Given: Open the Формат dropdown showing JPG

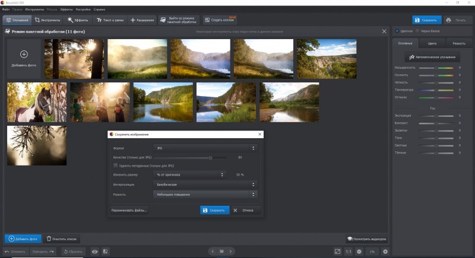Looking at the screenshot, I should click(205, 148).
